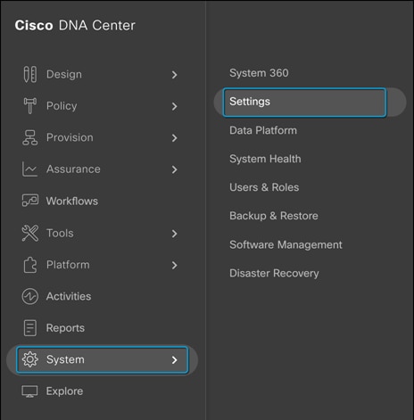The width and height of the screenshot is (414, 420).
Task: Click the Design pencil-and-ruler icon
Action: pos(30,74)
